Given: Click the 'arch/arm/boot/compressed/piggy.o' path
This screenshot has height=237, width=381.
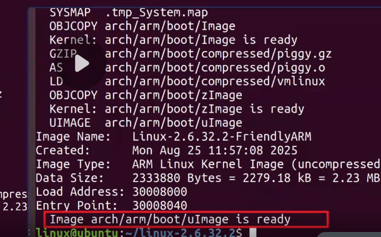Looking at the screenshot, I should click(215, 68).
